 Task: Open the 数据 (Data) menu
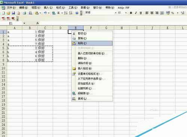[85, 8]
